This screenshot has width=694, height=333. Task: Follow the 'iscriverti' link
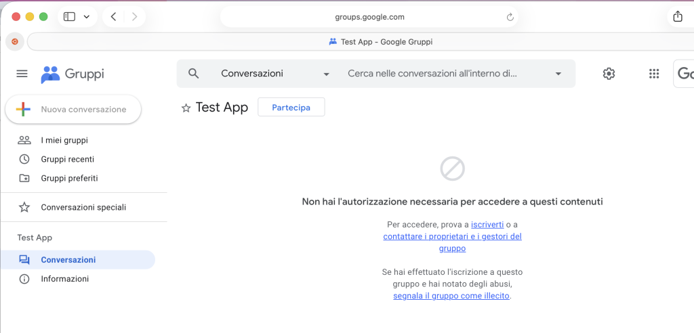[487, 224]
